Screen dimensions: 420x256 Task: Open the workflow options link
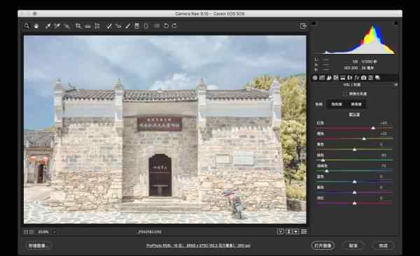pyautogui.click(x=198, y=246)
